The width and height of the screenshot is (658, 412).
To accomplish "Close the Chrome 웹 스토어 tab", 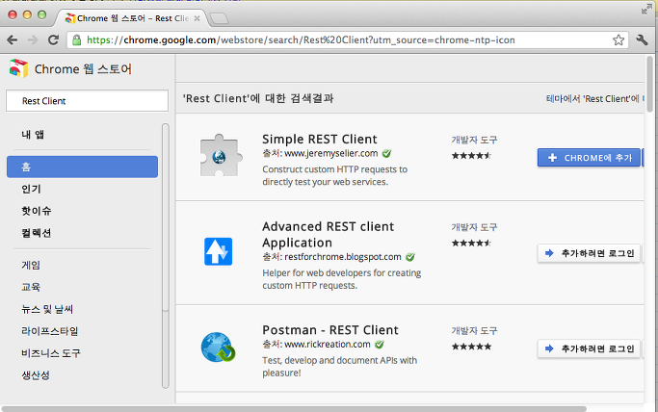I will [197, 18].
